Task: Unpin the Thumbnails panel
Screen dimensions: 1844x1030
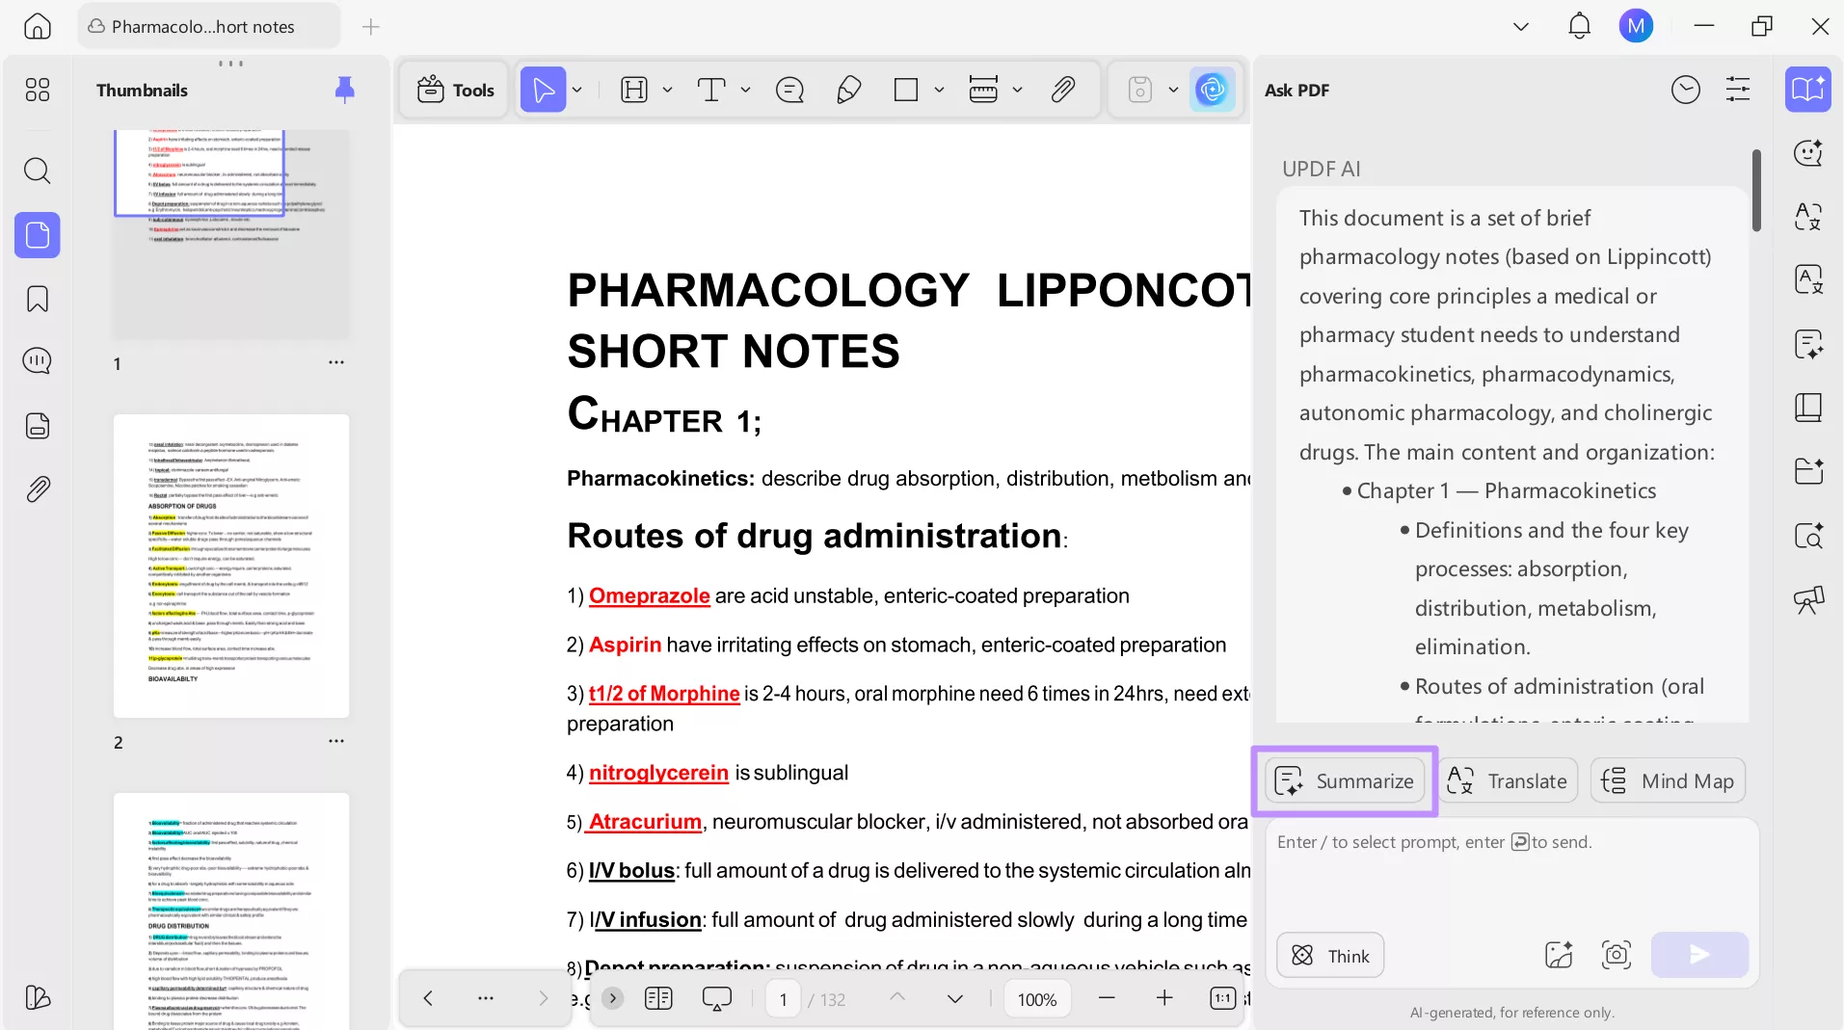Action: click(344, 90)
